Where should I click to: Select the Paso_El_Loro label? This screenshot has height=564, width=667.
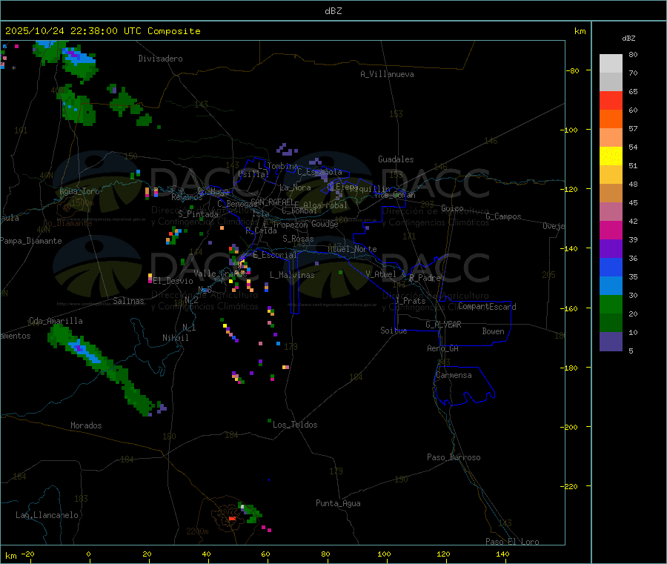pos(512,542)
